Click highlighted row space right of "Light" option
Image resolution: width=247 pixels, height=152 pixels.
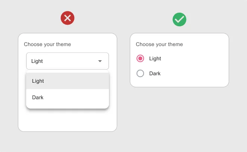[x=78, y=81]
